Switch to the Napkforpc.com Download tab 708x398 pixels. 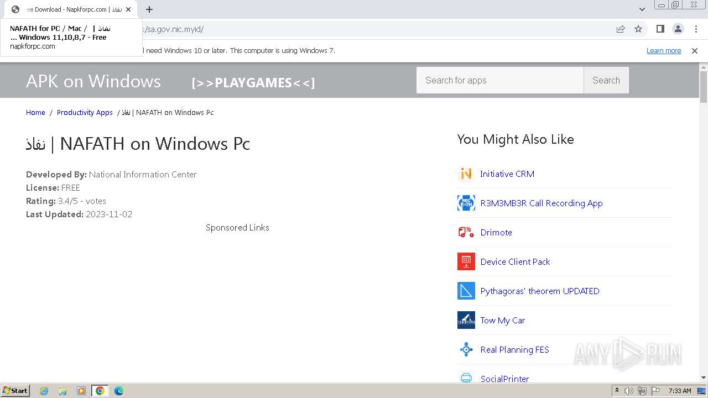[71, 9]
